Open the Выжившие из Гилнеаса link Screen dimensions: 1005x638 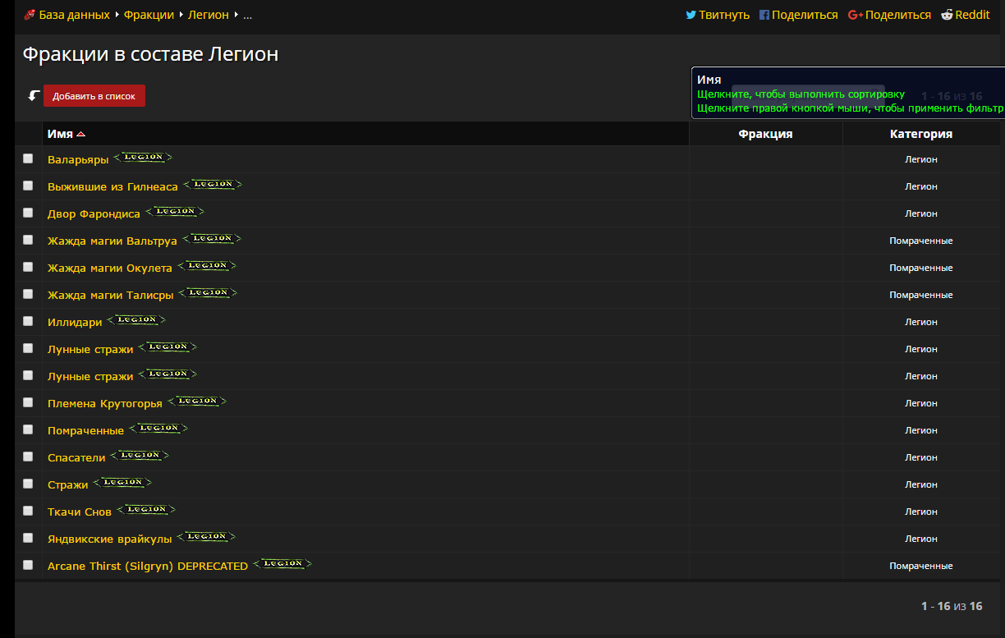point(112,186)
